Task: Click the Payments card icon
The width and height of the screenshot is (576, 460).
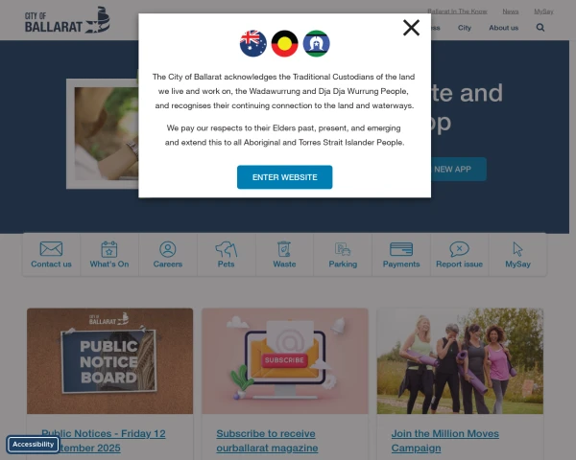Action: pos(401,249)
